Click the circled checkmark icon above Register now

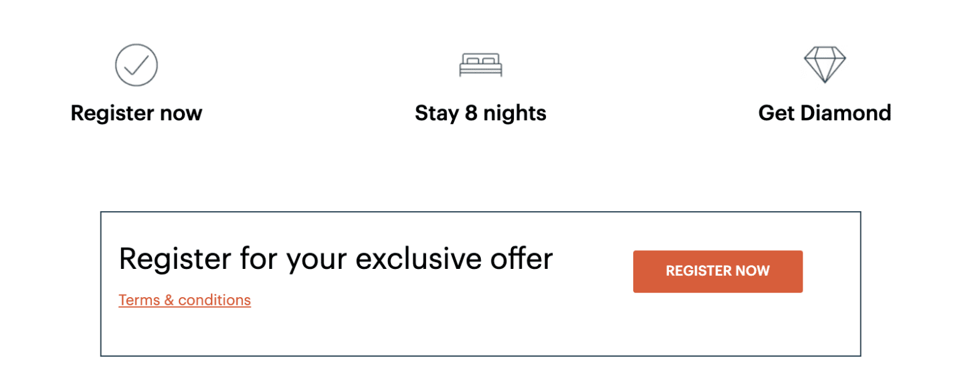[x=136, y=65]
